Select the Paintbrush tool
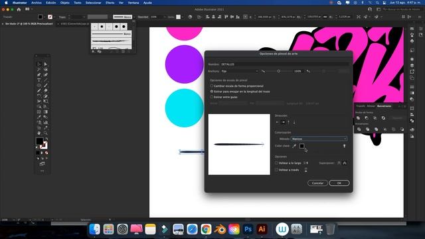 [46, 86]
